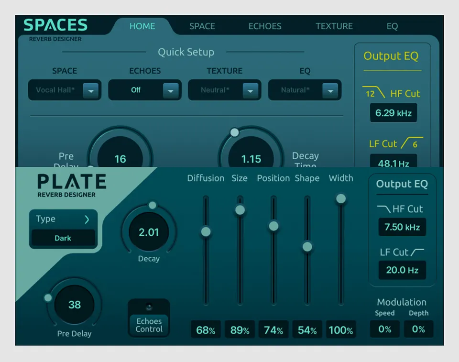Click the Plate LF Cut 20.0 Hz field
Screen dimensions: 459x362
[402, 270]
